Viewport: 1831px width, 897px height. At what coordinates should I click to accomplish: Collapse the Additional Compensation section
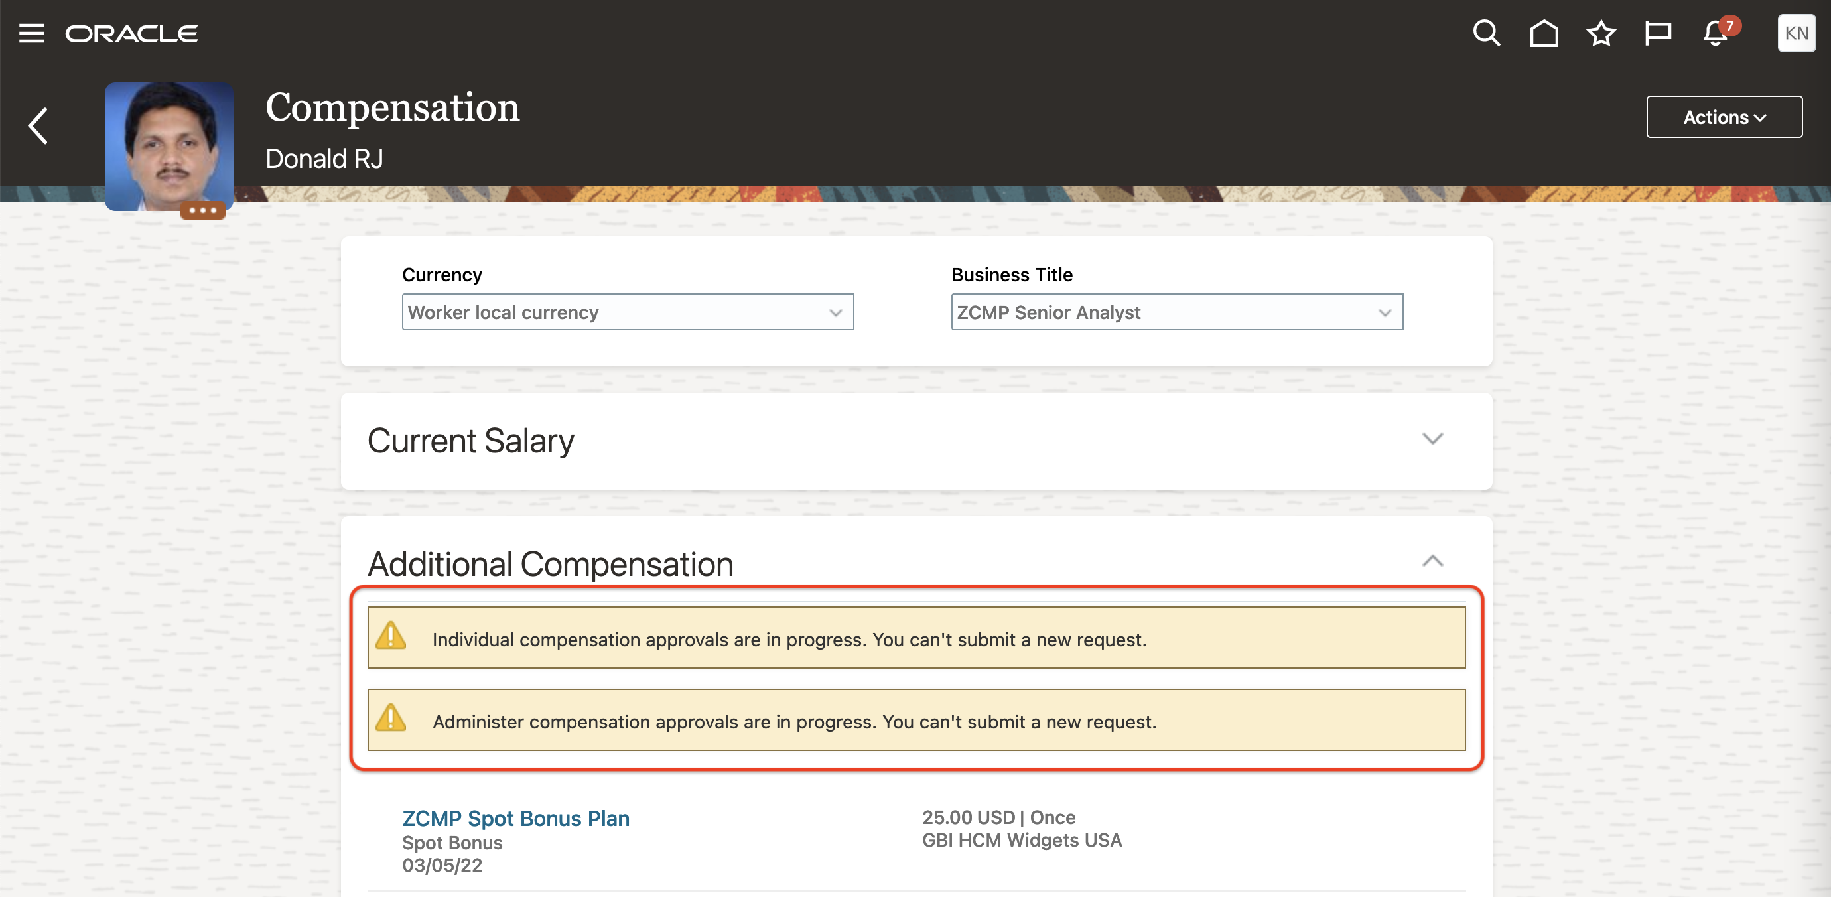coord(1432,561)
